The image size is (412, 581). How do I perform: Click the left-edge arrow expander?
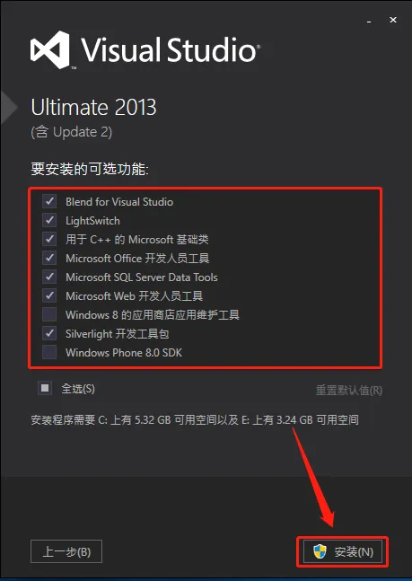[x=8, y=107]
